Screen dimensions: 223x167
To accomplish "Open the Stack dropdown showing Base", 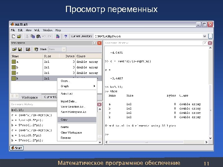I will tap(57, 49).
